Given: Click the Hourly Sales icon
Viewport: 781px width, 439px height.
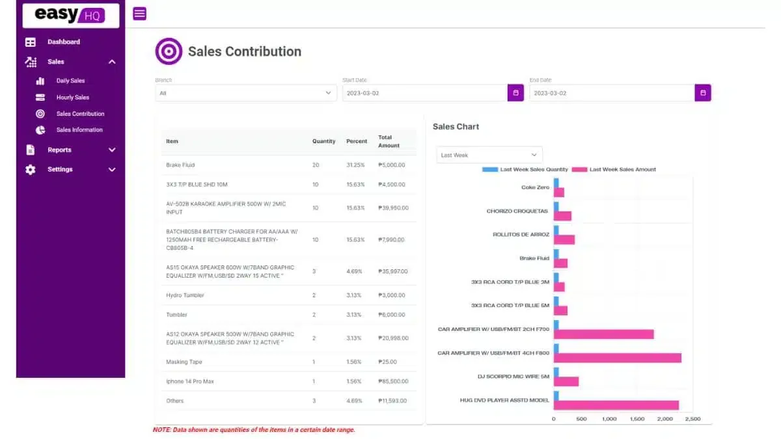Looking at the screenshot, I should (40, 98).
